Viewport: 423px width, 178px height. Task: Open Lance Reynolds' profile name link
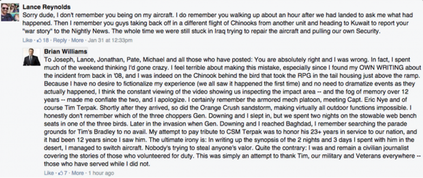[46, 7]
